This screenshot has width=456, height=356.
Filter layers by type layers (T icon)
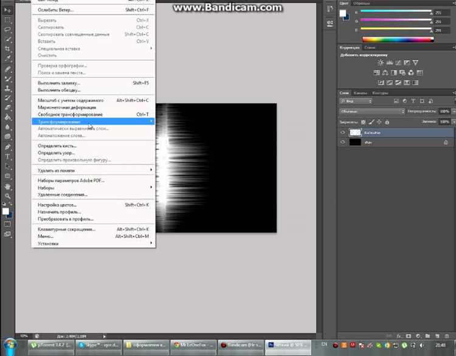[413, 101]
